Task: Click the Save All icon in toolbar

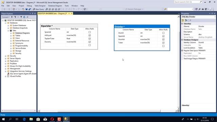Action: 29,9
